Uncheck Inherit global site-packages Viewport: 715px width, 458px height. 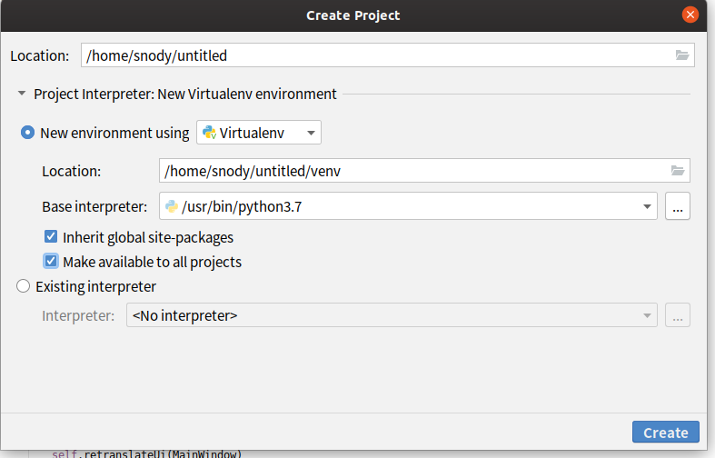click(x=51, y=237)
